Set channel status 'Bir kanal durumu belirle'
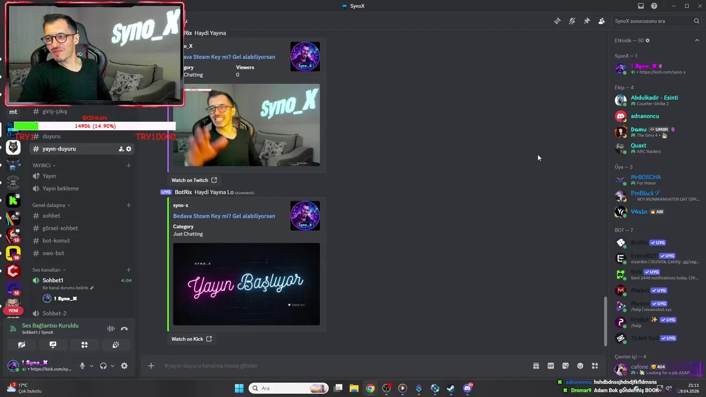Image resolution: width=706 pixels, height=397 pixels. point(68,288)
